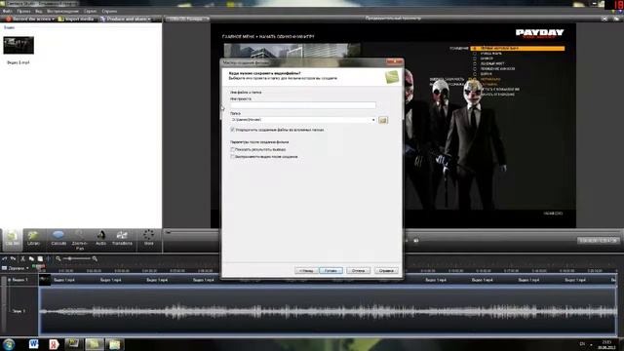624x351 pixels.
Task: Click the undo icon on timeline toolbar
Action: click(x=4, y=258)
